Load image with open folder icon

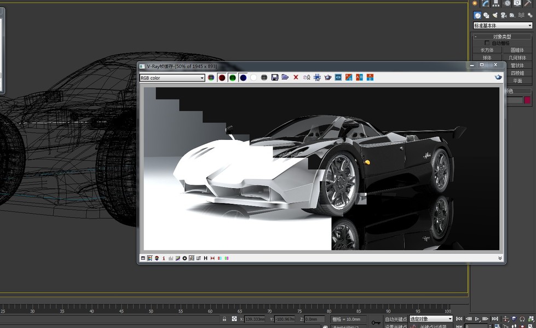(x=285, y=78)
